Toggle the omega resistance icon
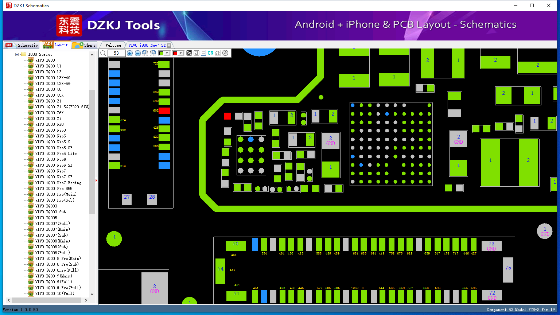The image size is (560, 315). (x=218, y=53)
